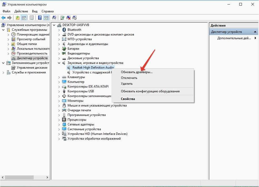Click the Realtek High Definition Audio speaker icon
Image resolution: width=259 pixels, height=187 pixels.
69,68
